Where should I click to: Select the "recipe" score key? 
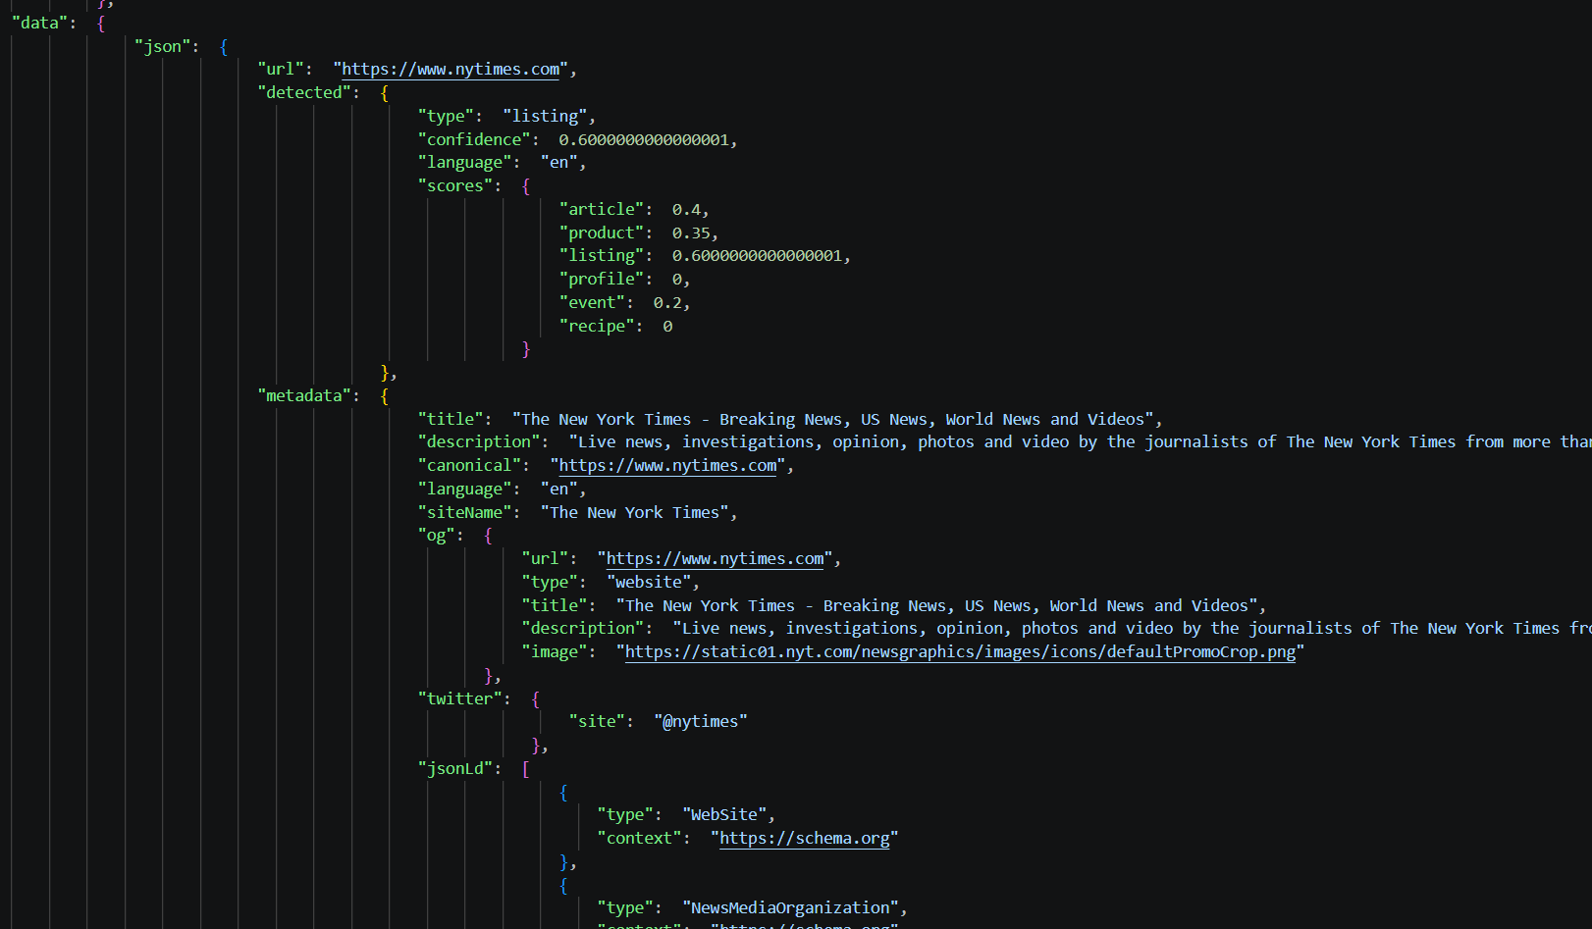(x=597, y=326)
